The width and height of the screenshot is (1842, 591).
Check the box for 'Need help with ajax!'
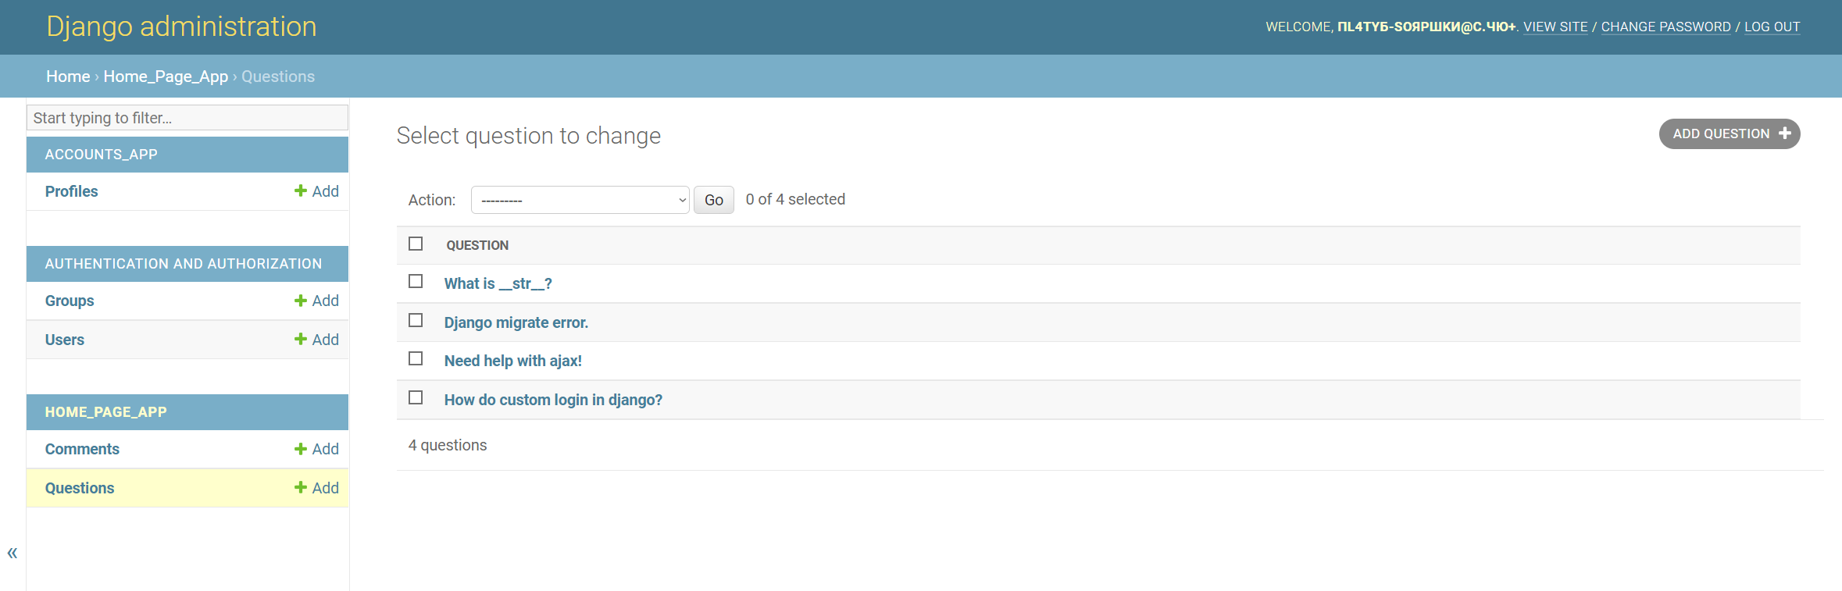click(x=416, y=358)
